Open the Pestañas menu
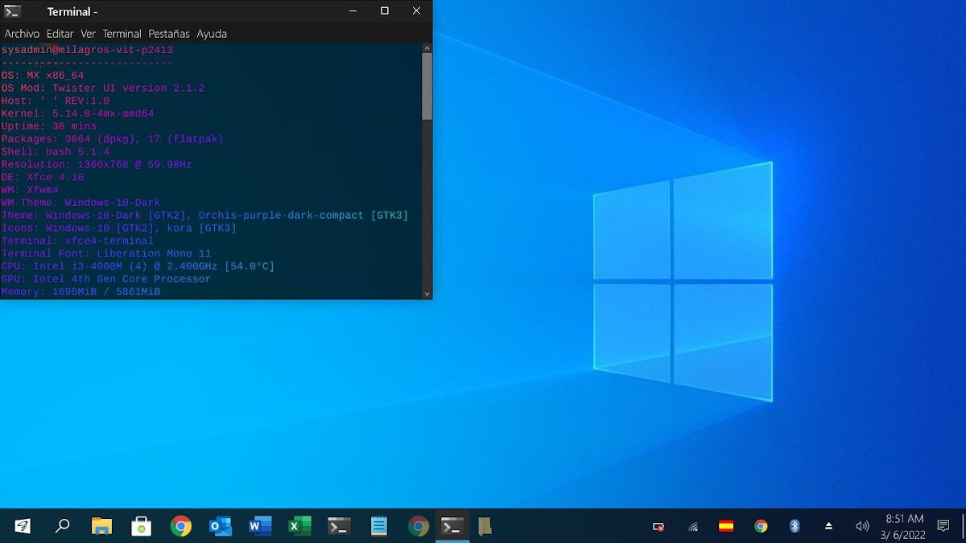 click(x=169, y=34)
